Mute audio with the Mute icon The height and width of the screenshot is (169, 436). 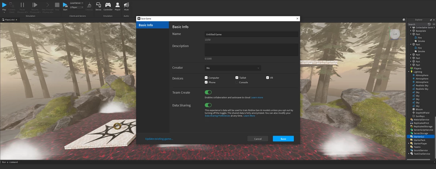(x=126, y=5)
